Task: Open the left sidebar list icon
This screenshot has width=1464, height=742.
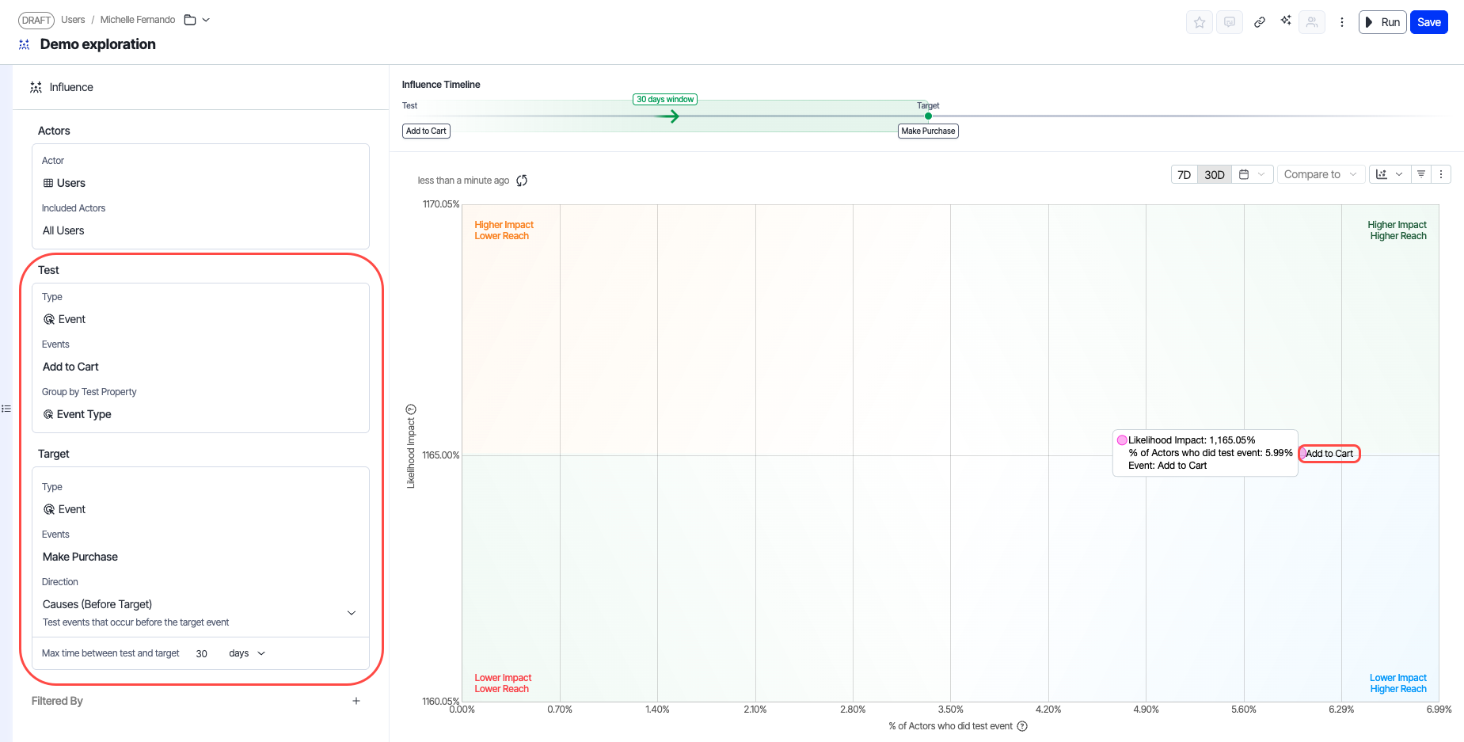Action: coord(6,409)
